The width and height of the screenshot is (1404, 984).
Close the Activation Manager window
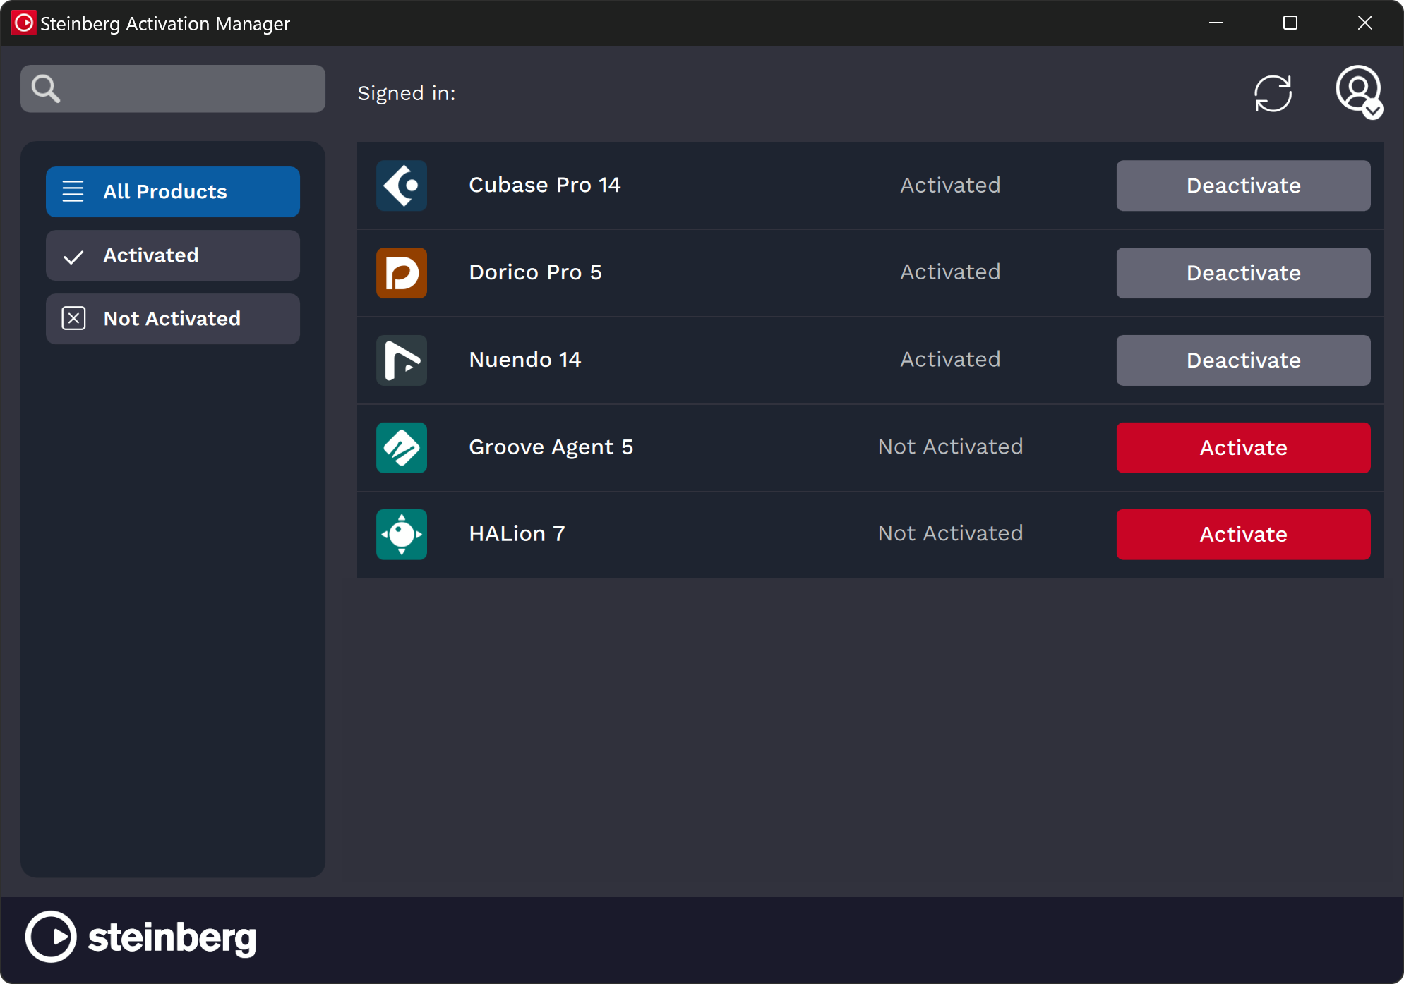pyautogui.click(x=1365, y=23)
